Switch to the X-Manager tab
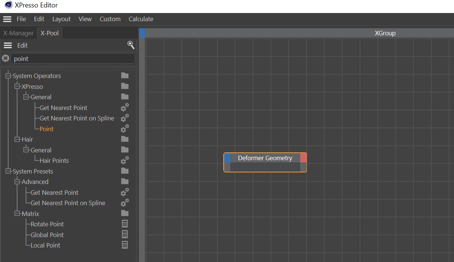Viewport: 454px width, 262px height. (x=18, y=33)
